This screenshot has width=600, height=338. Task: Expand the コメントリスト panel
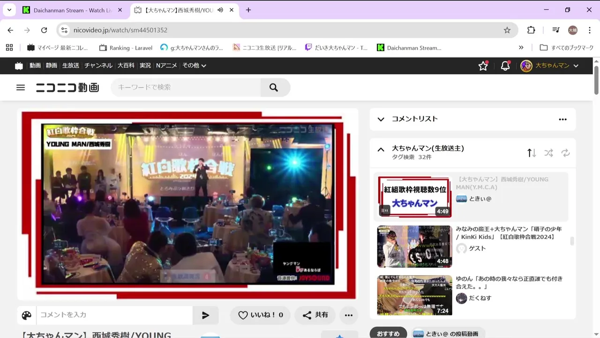pyautogui.click(x=381, y=119)
